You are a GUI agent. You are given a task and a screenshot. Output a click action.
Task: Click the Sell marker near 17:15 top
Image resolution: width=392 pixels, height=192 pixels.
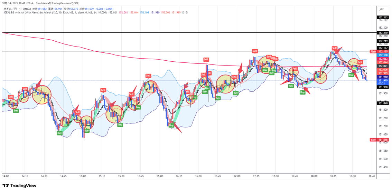click(255, 51)
